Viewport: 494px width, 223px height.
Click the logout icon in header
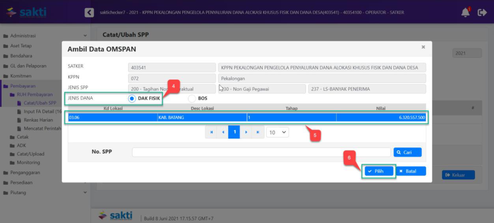click(x=482, y=13)
